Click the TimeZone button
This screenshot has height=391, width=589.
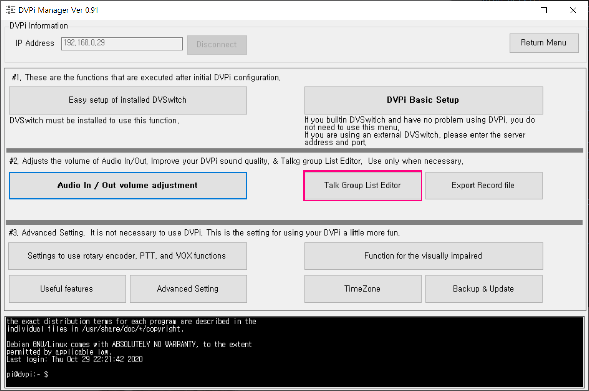363,289
